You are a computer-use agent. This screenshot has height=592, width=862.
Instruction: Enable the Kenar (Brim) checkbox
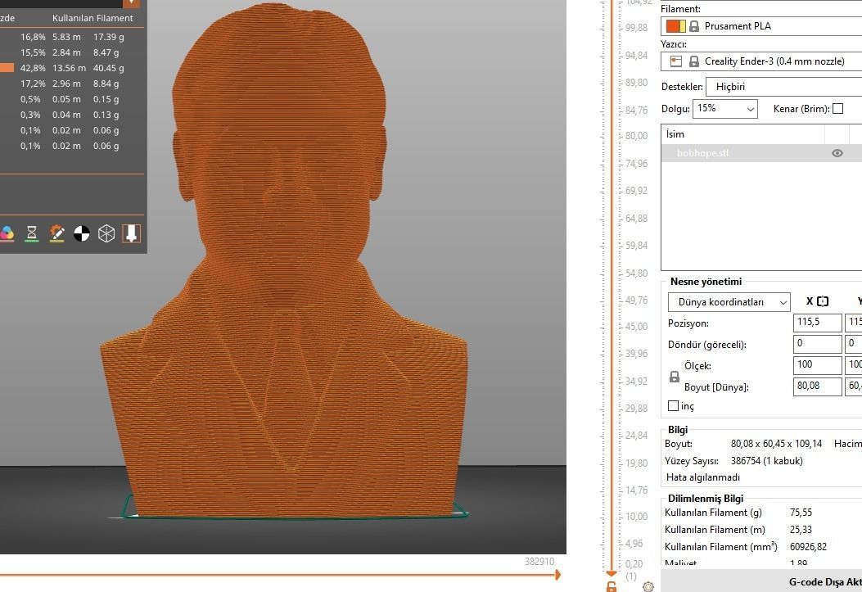click(x=837, y=109)
